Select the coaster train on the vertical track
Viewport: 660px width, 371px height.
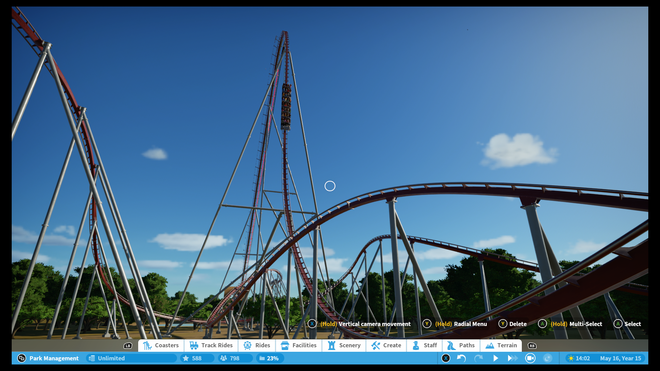click(x=286, y=106)
